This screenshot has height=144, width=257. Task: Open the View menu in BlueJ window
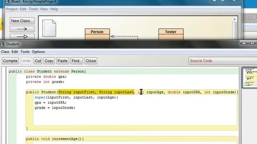(44, 9)
